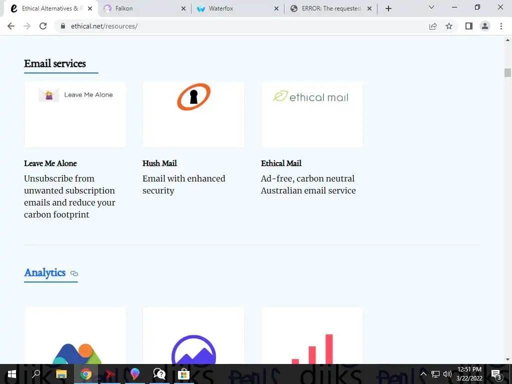
Task: Share this page icon in address bar
Action: pos(433,26)
